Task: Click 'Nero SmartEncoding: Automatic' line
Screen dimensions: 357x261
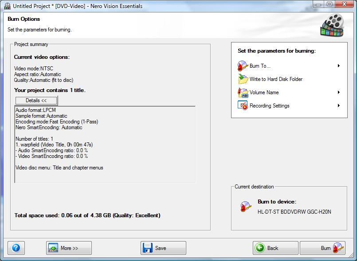Action: (x=49, y=127)
